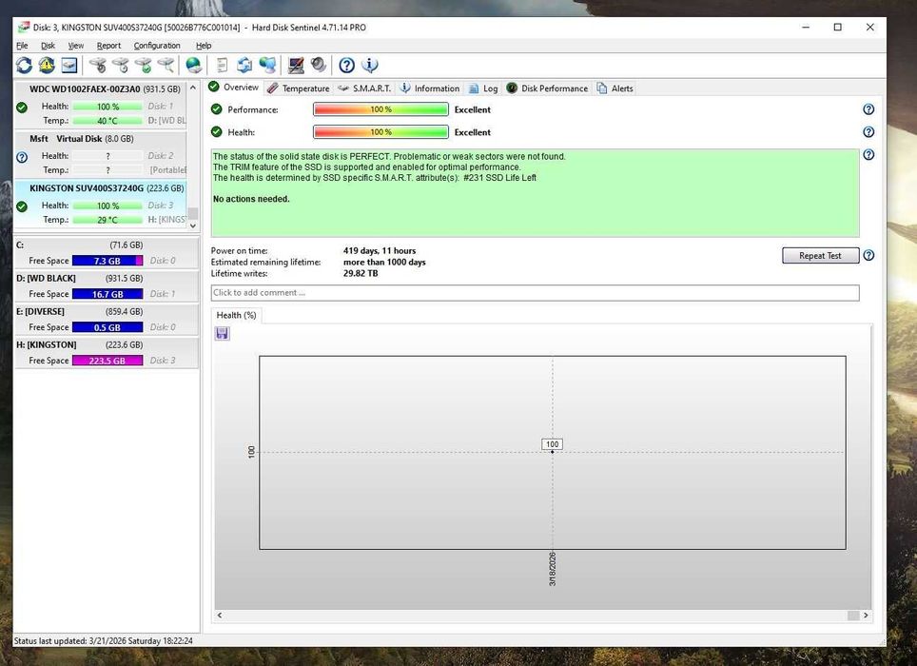The image size is (917, 666).
Task: Click the floppy save icon above health graph
Action: tap(223, 333)
